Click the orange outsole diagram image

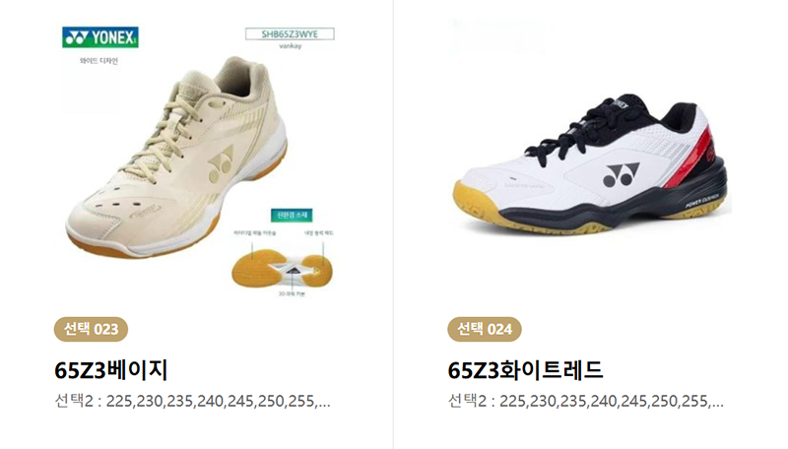point(282,268)
